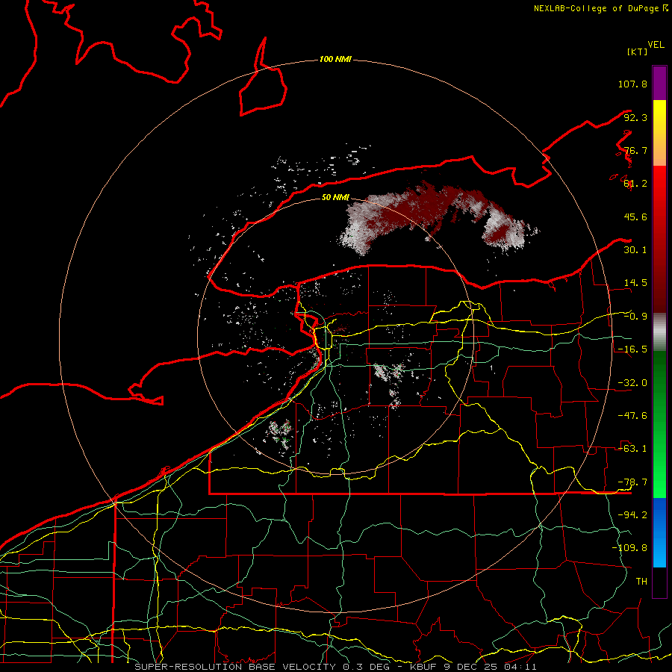Select the -32.0 scale value
The width and height of the screenshot is (672, 672).
[x=632, y=383]
